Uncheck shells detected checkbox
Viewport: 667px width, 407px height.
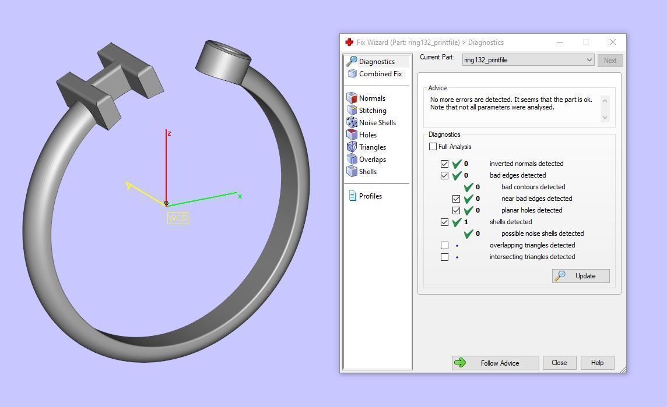pyautogui.click(x=444, y=222)
